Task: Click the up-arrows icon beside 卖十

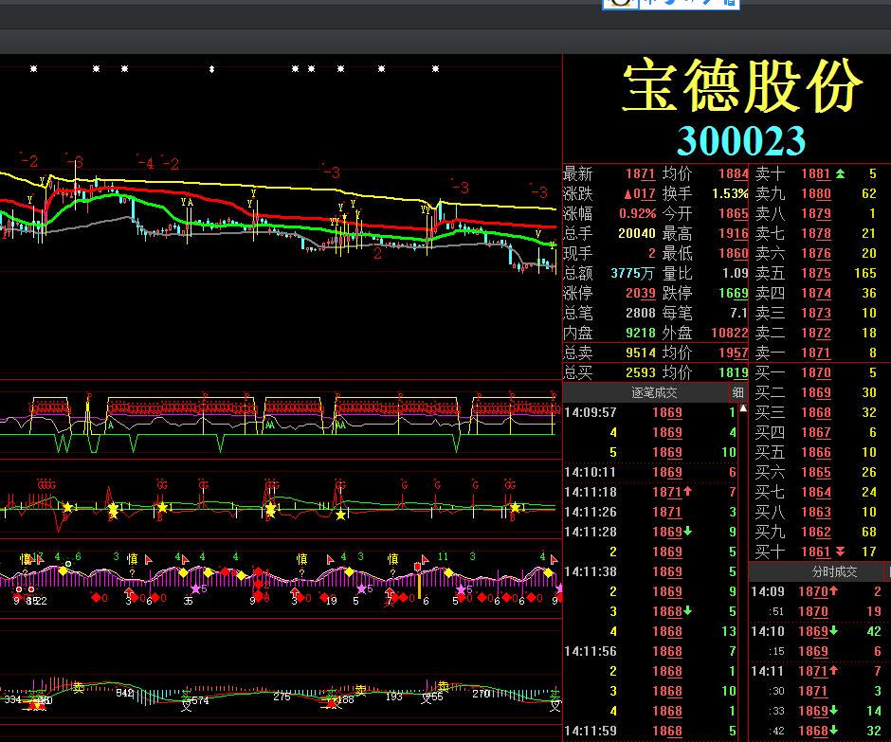Action: [x=840, y=173]
